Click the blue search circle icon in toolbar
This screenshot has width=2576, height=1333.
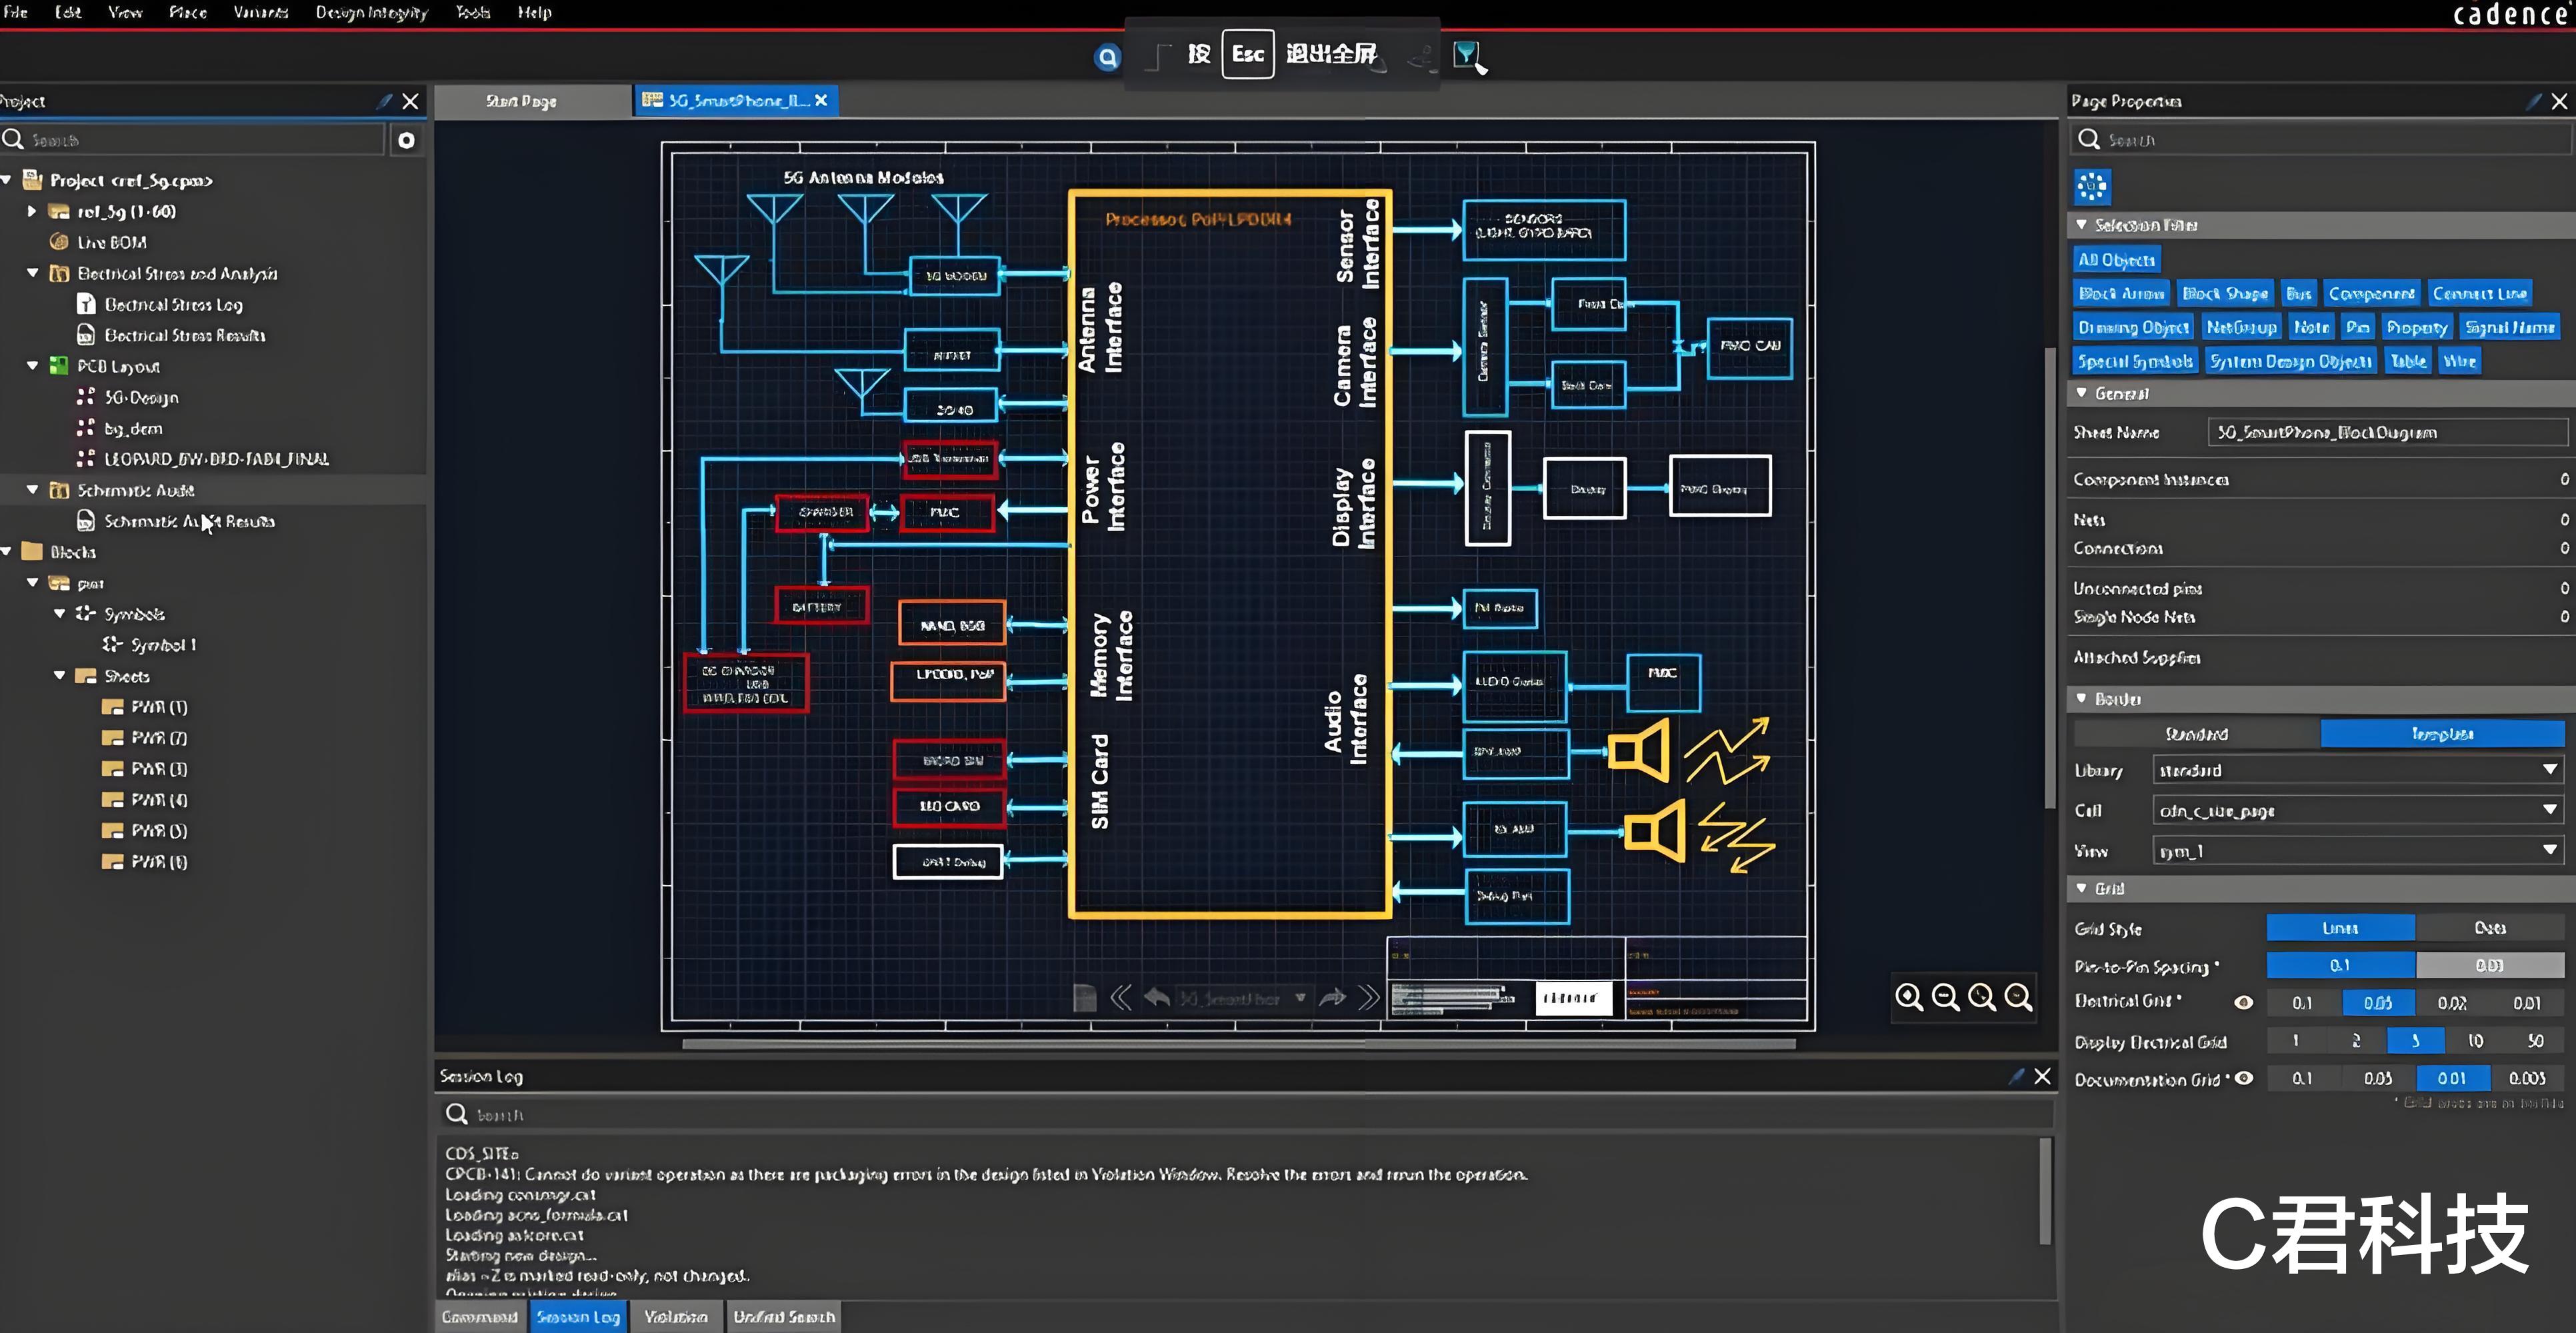(1107, 57)
